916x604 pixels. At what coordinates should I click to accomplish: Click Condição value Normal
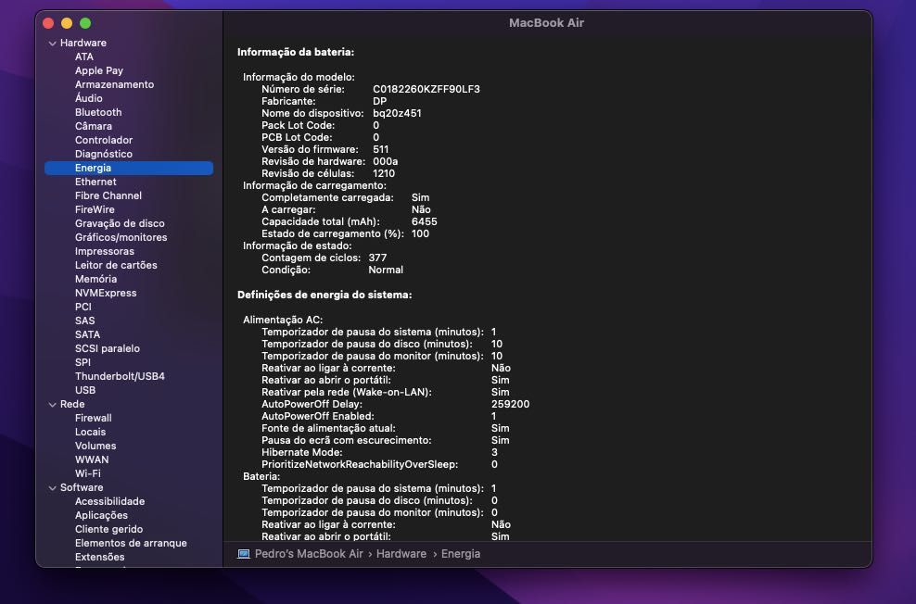pos(386,271)
